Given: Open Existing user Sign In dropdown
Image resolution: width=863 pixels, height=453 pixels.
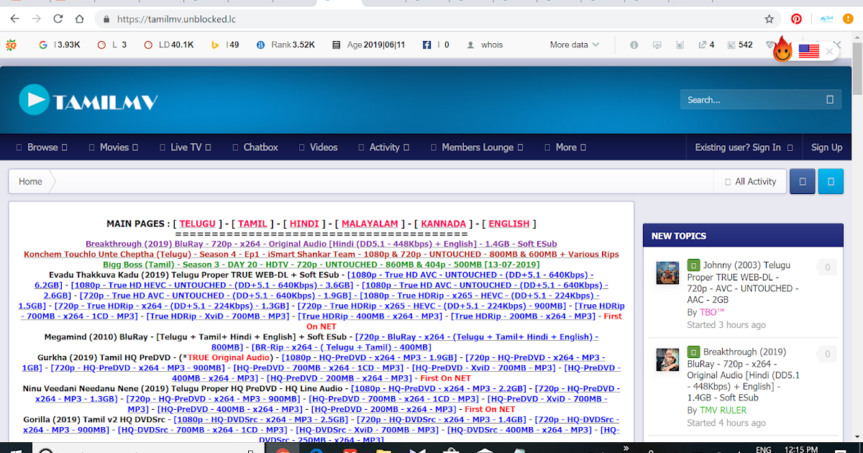Looking at the screenshot, I should (x=744, y=147).
